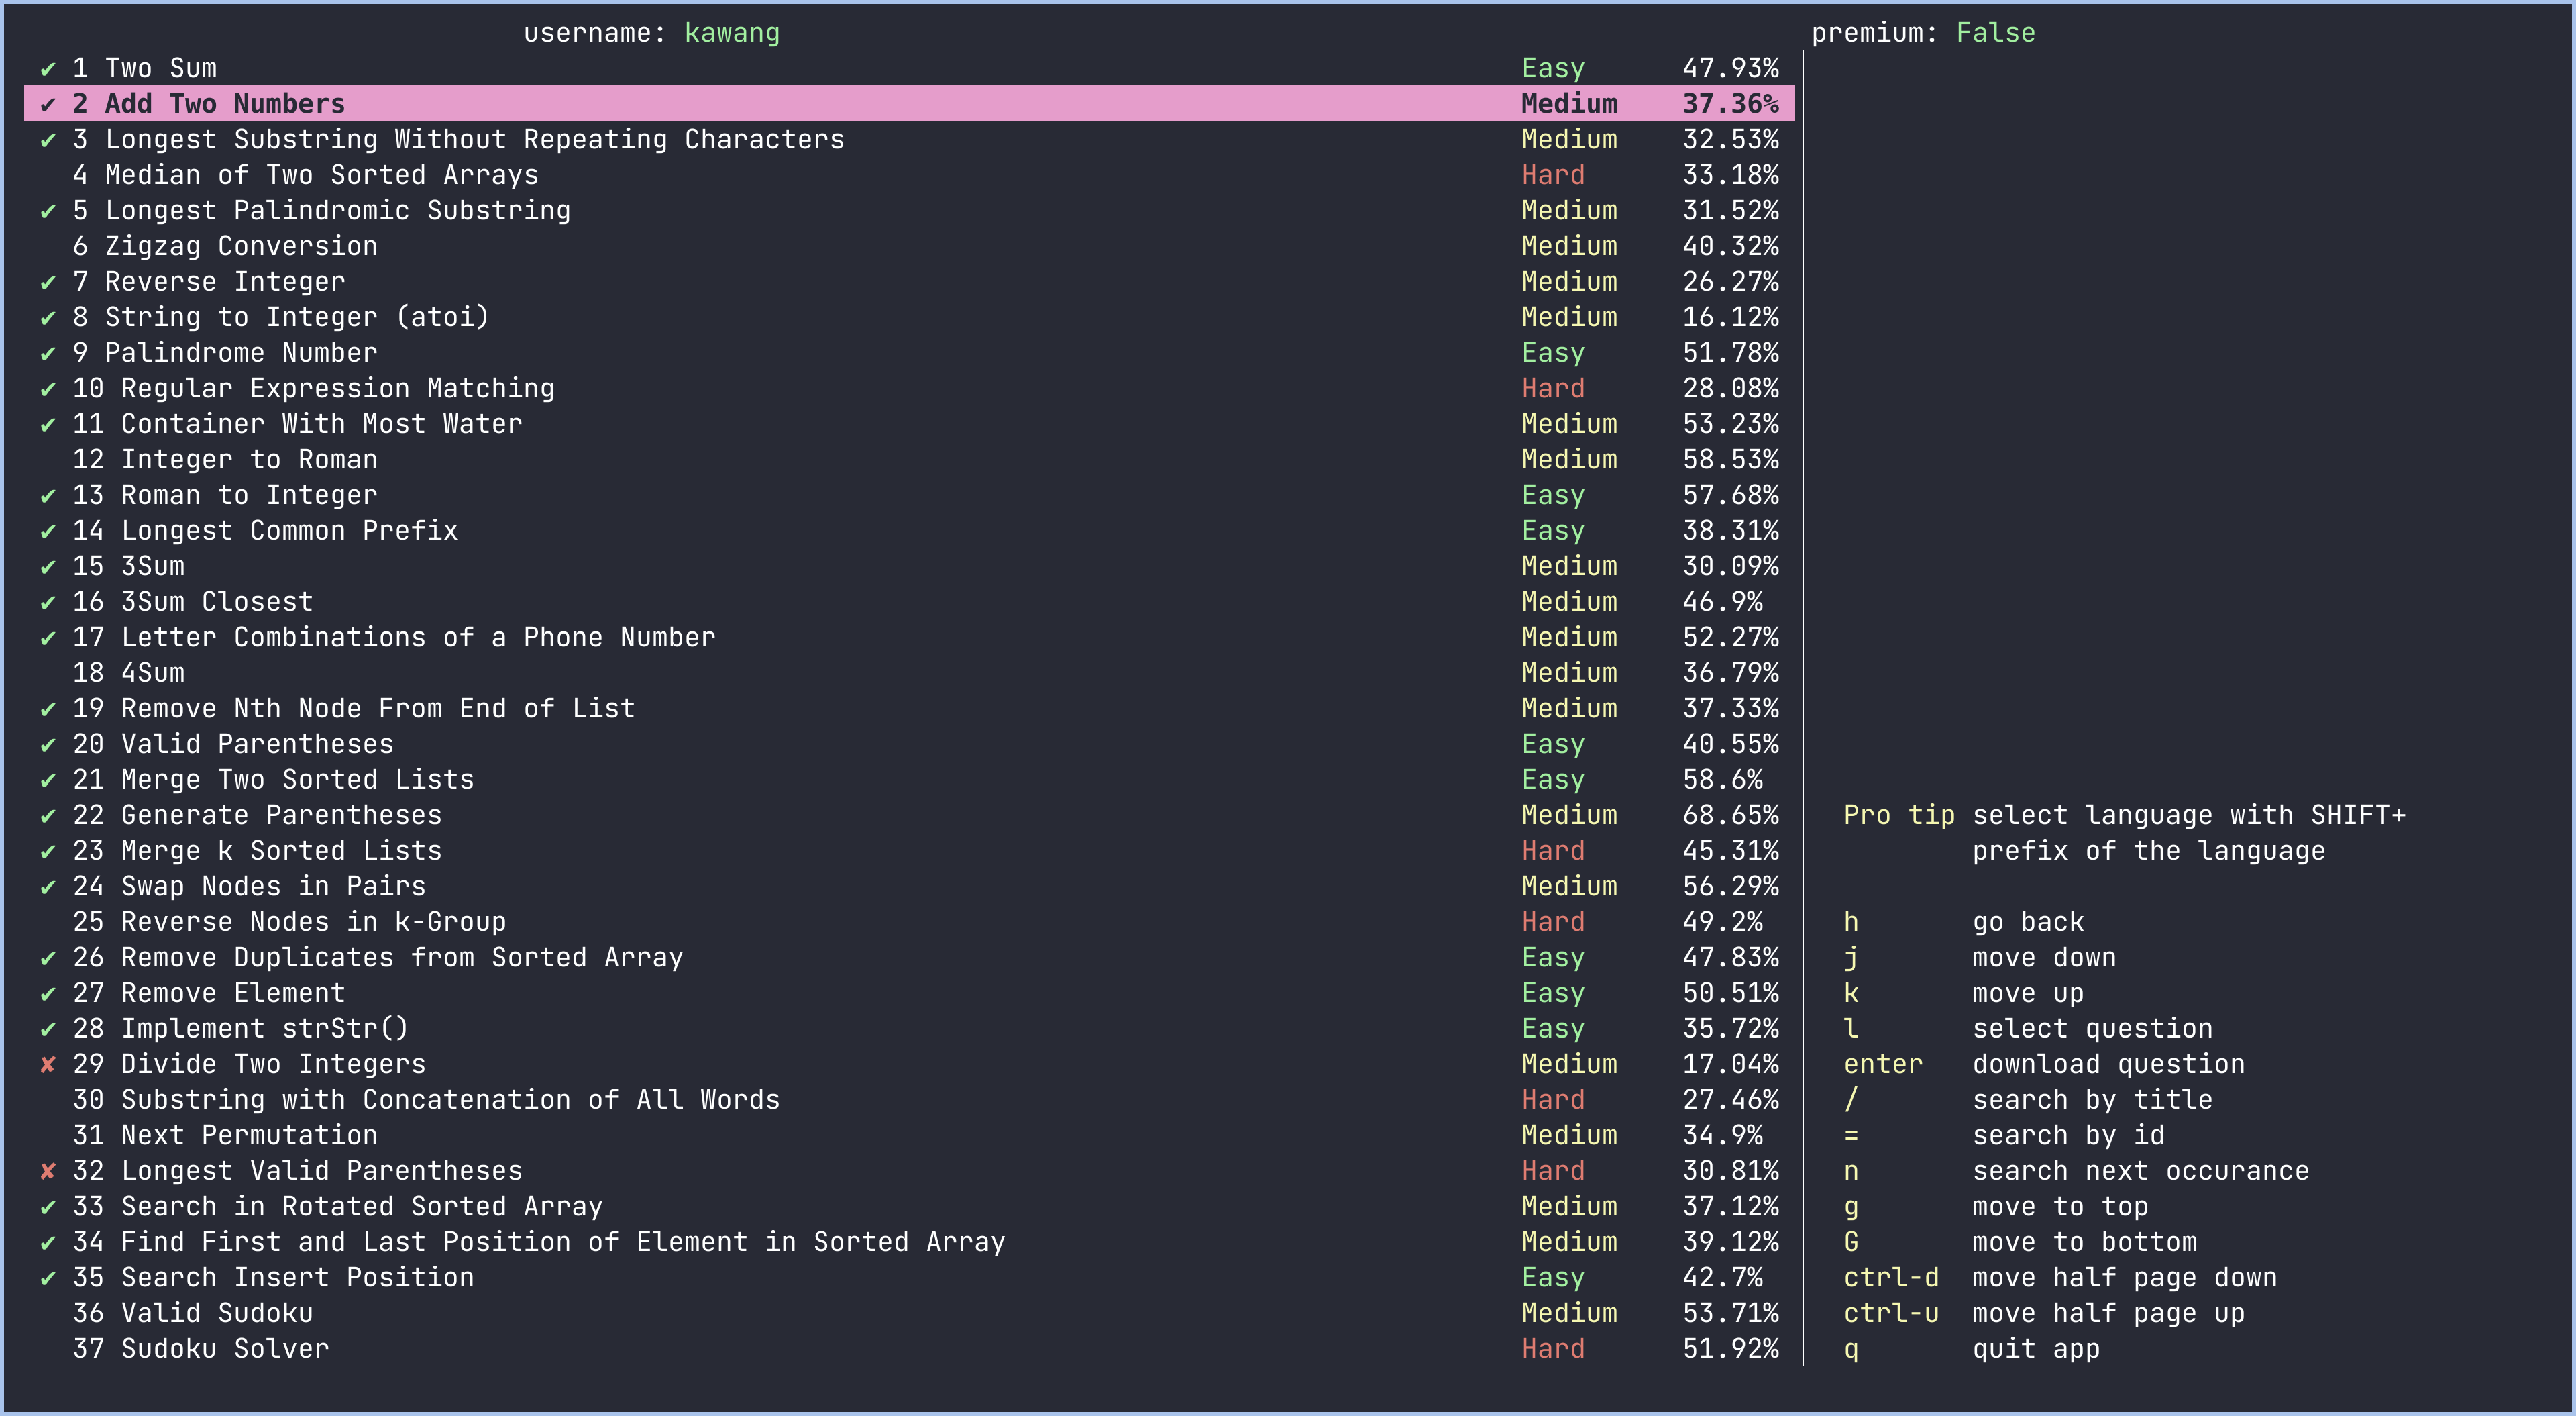Open the Zigzag Conversion question
Screen dimensions: 2576x1416
tap(240, 246)
